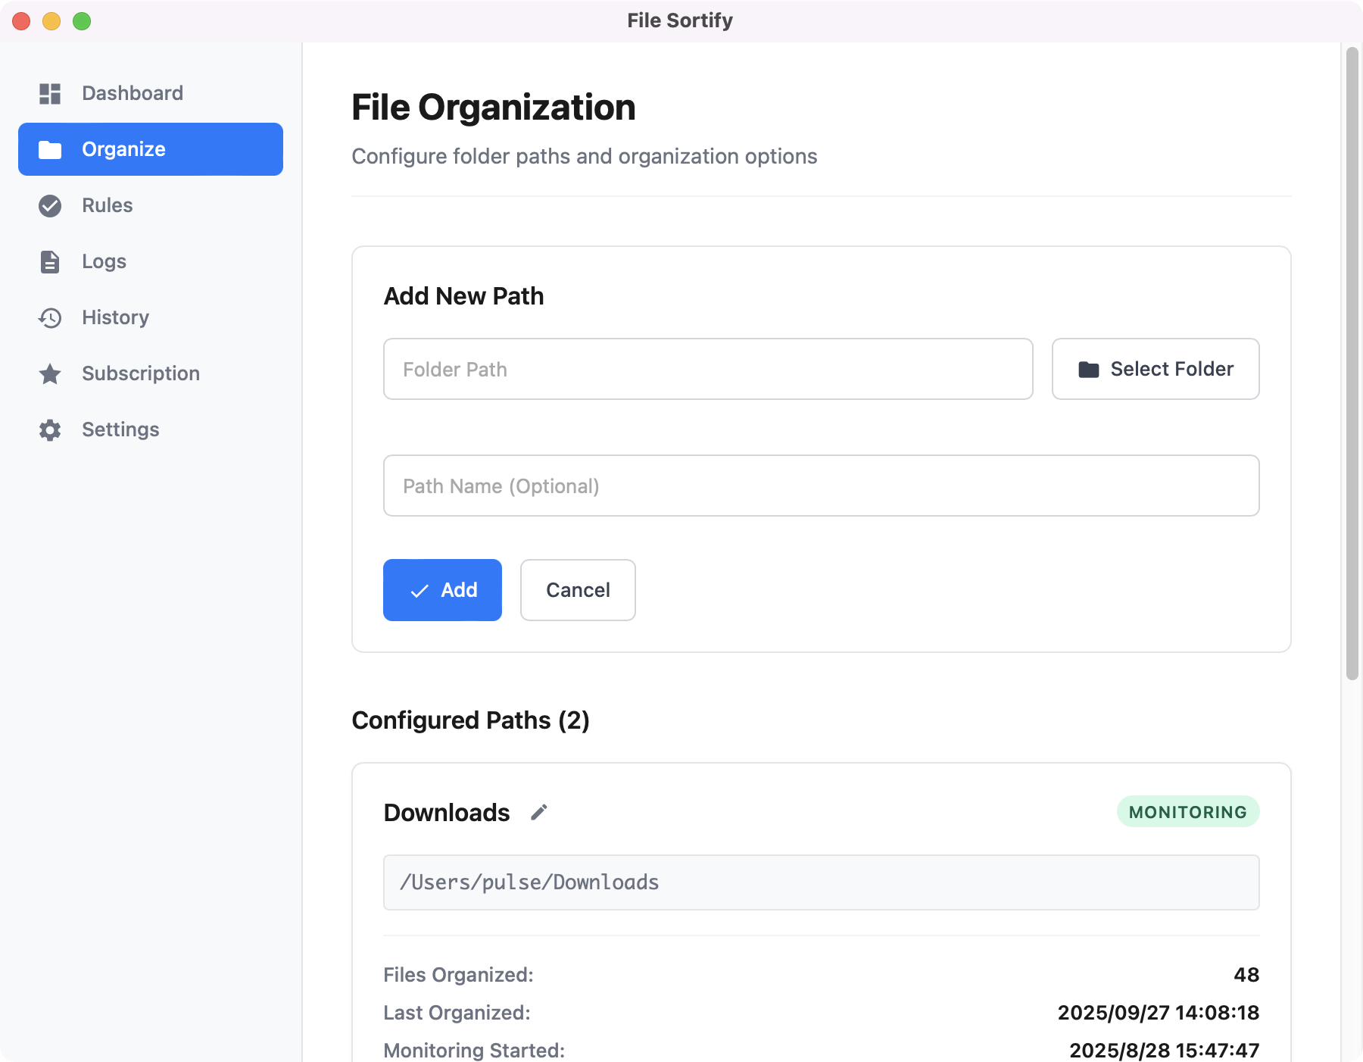Open the History section
The width and height of the screenshot is (1363, 1062).
[x=115, y=317]
